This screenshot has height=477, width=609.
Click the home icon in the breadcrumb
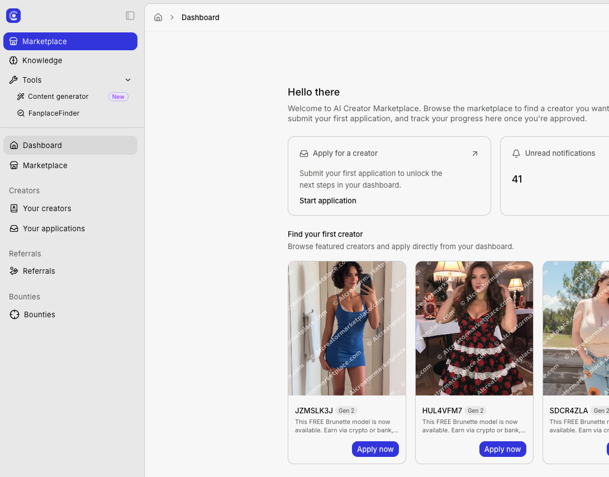(x=158, y=17)
